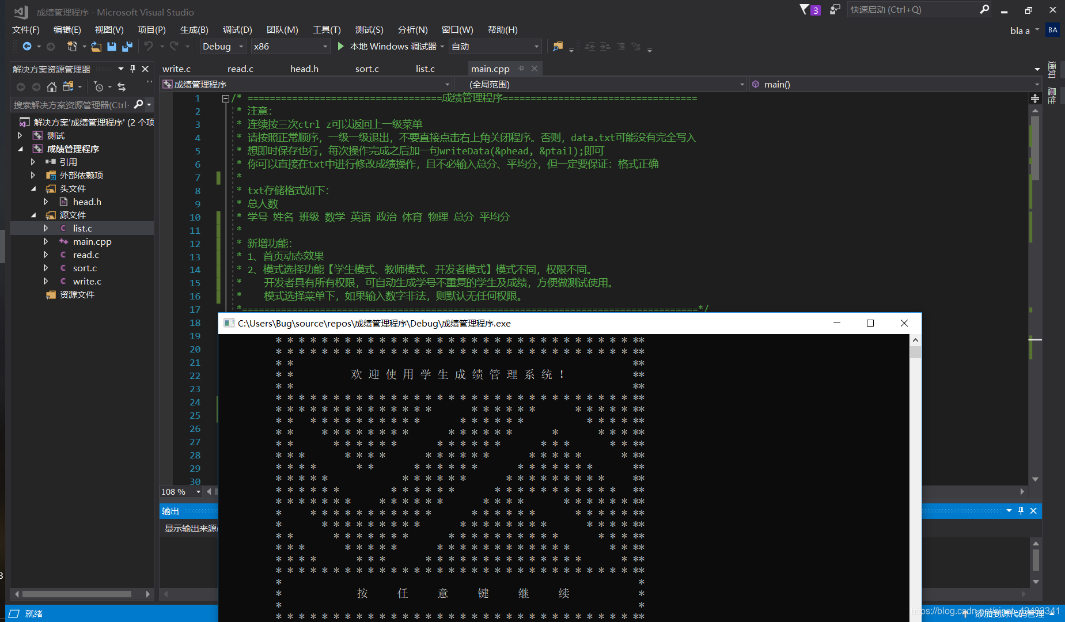
Task: Pin the Output panel
Action: tap(1021, 510)
